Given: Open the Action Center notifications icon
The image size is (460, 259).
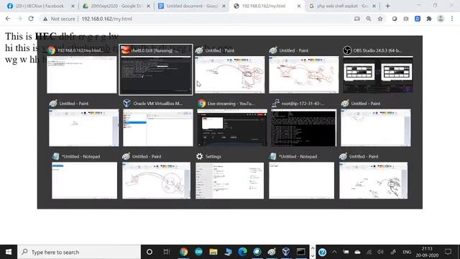Looking at the screenshot, I should tap(448, 252).
